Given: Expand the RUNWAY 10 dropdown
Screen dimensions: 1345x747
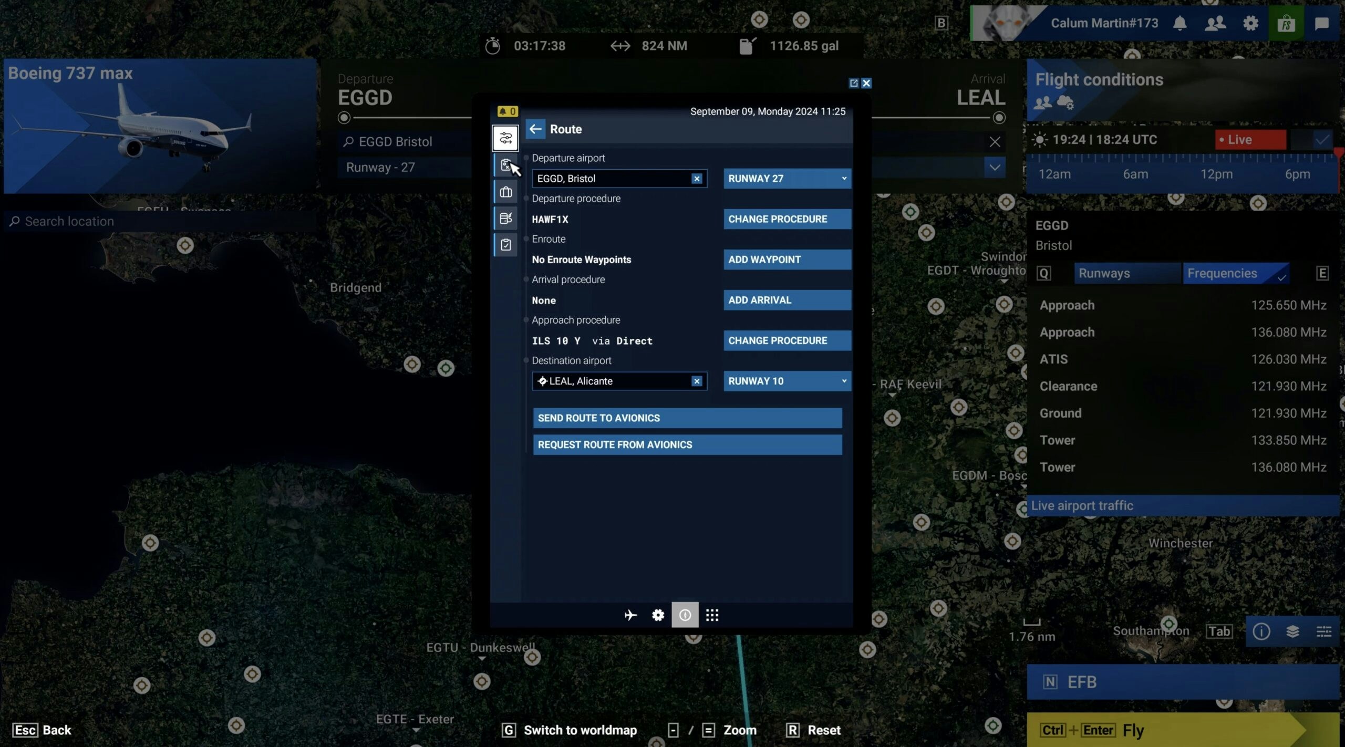Looking at the screenshot, I should click(x=787, y=381).
